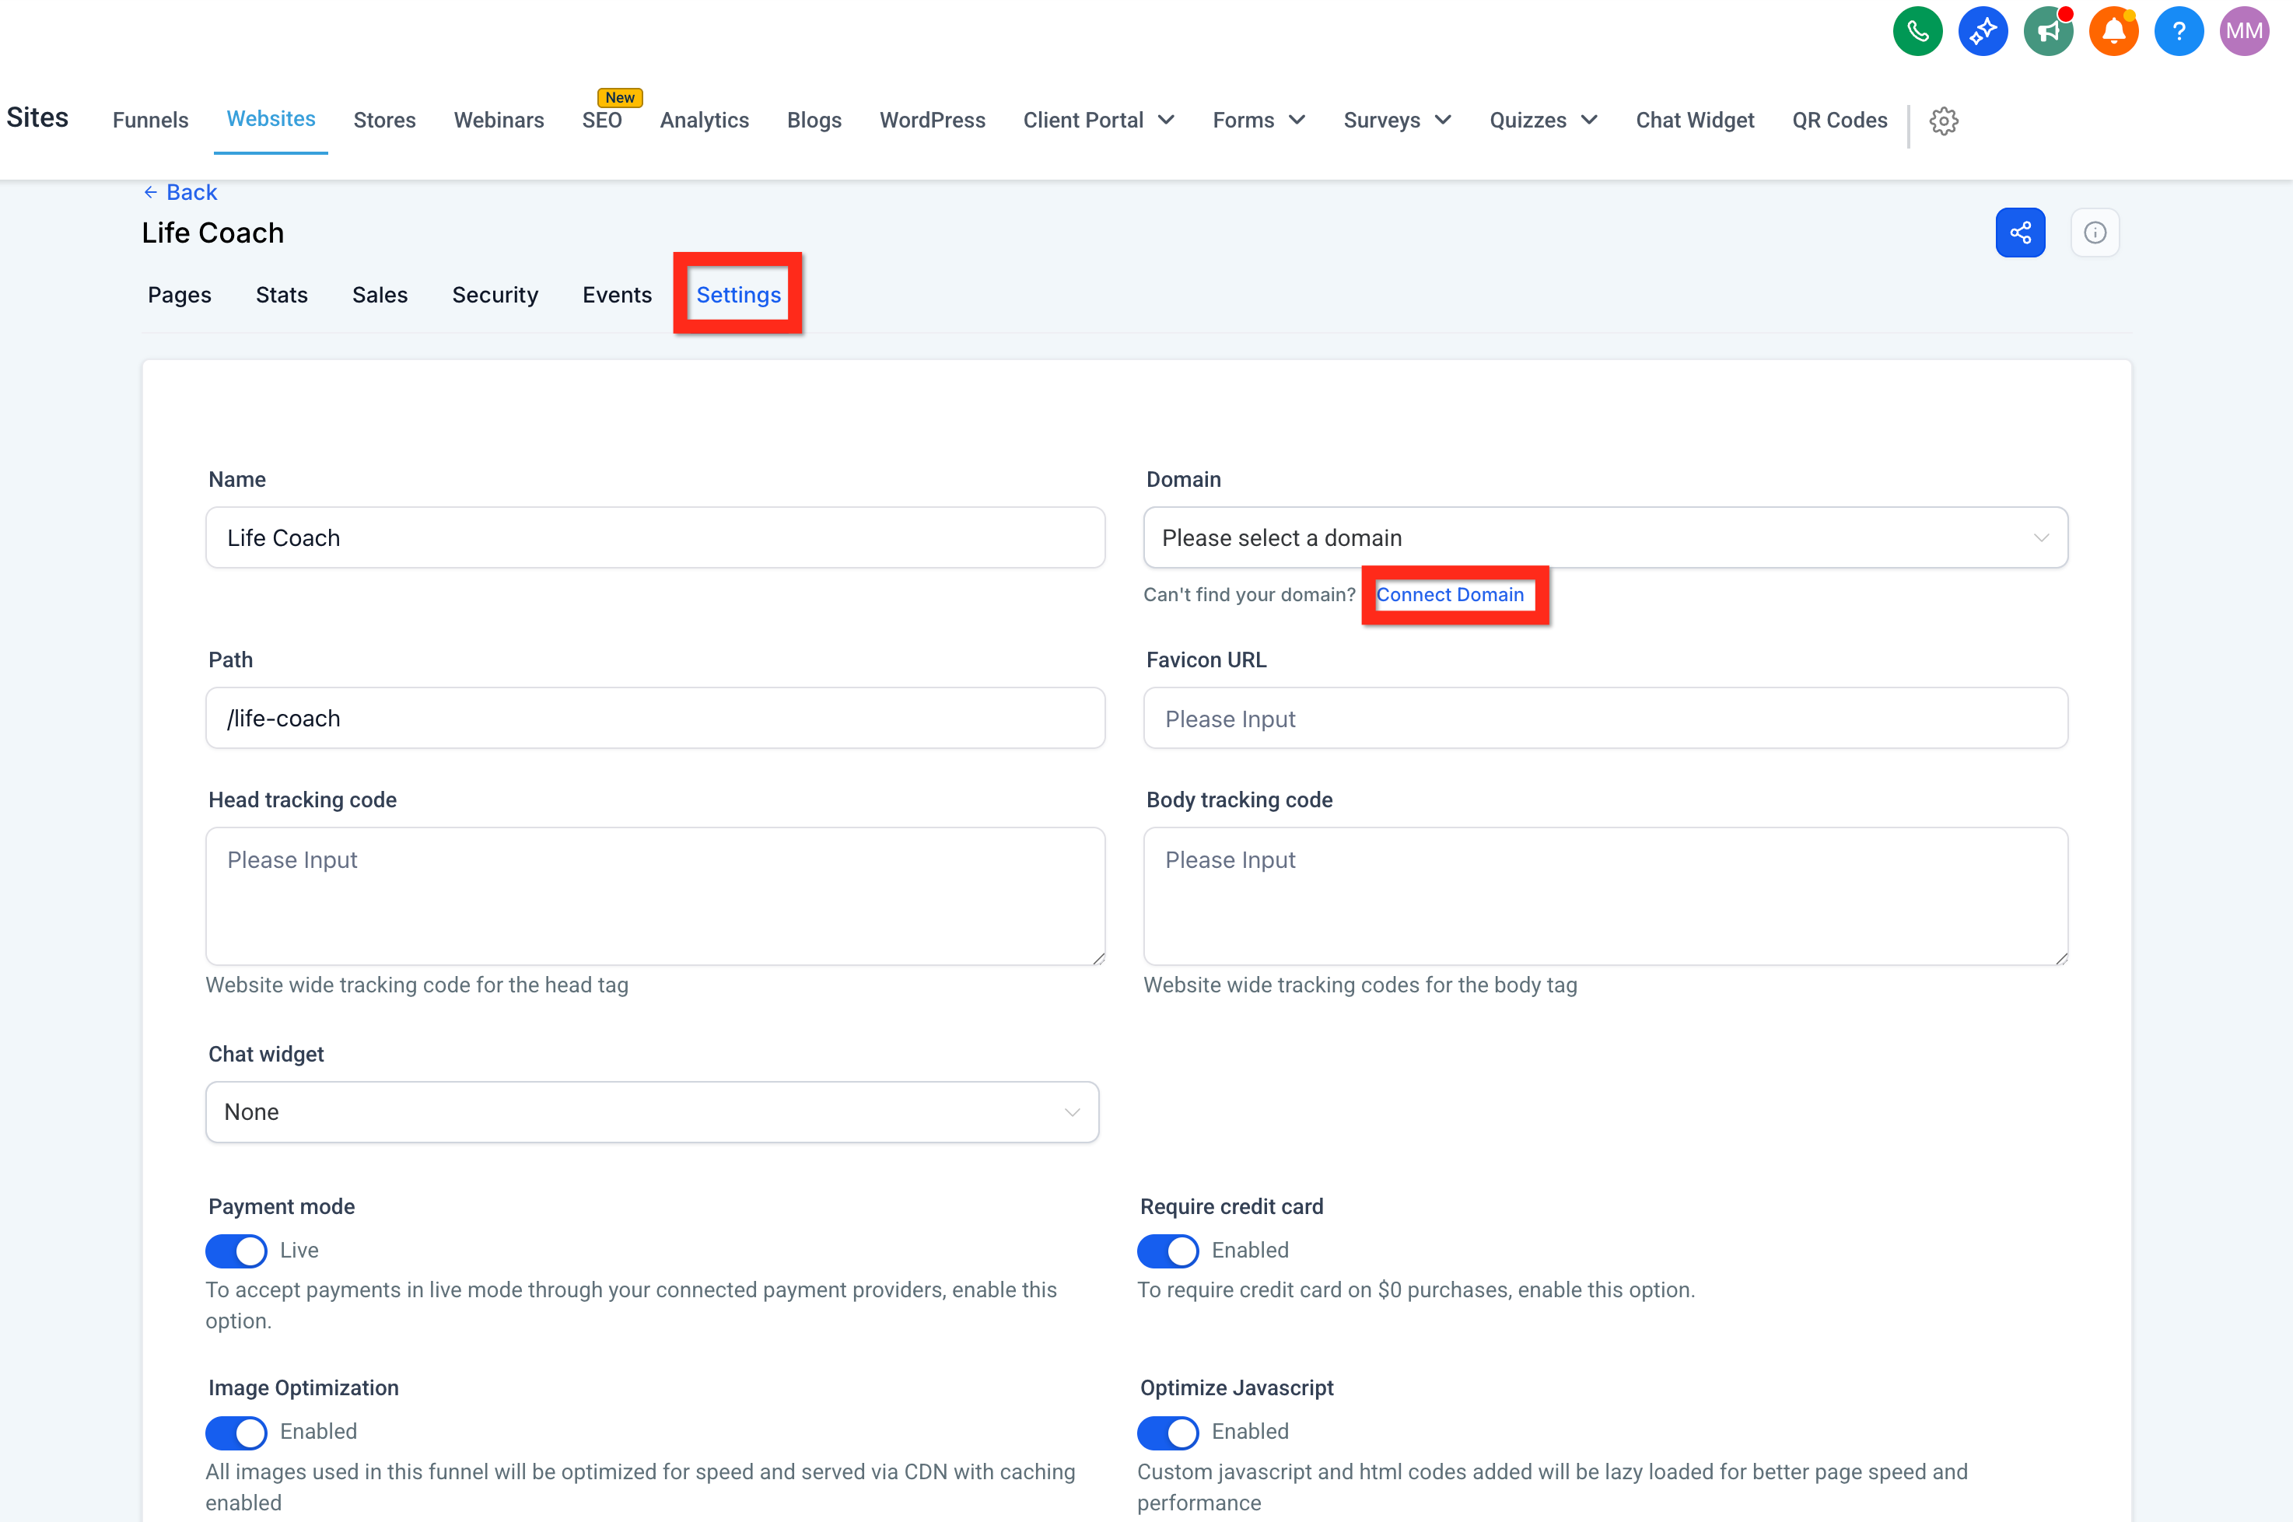Screen dimensions: 2293x1522
Task: Click the megaphone announcements icon
Action: (x=2048, y=30)
